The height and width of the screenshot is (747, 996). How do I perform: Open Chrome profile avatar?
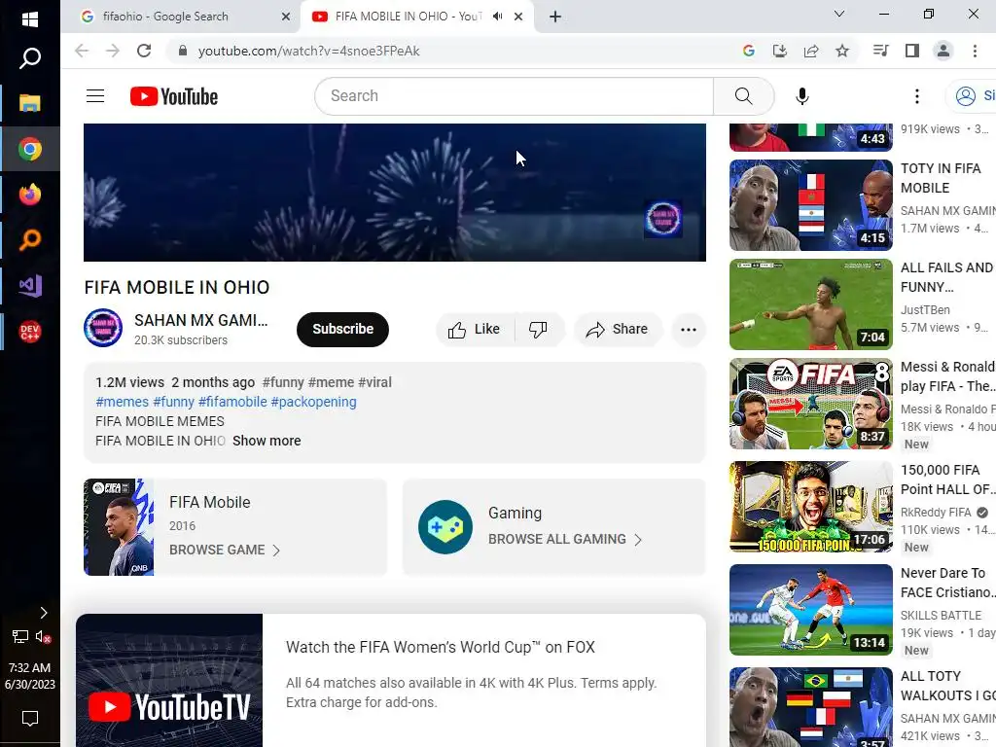coord(943,51)
